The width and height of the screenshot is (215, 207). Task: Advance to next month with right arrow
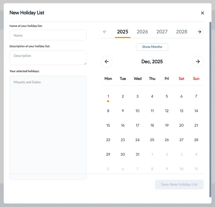[x=197, y=62]
